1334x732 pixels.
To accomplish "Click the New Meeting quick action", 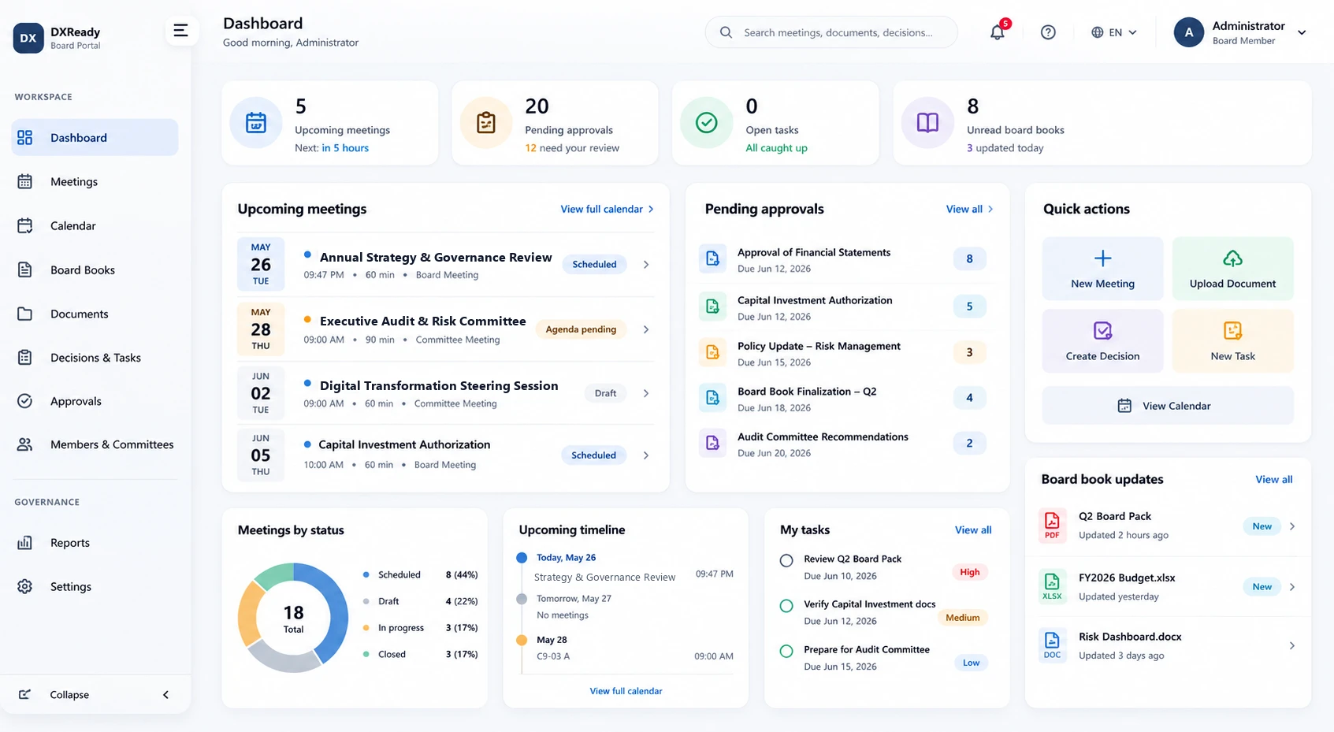I will coord(1102,269).
